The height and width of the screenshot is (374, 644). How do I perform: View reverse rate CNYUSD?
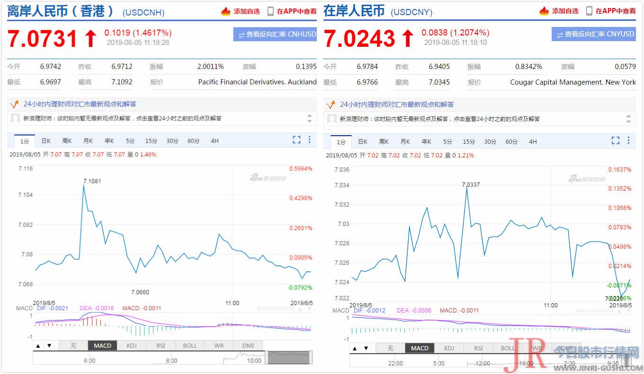594,34
